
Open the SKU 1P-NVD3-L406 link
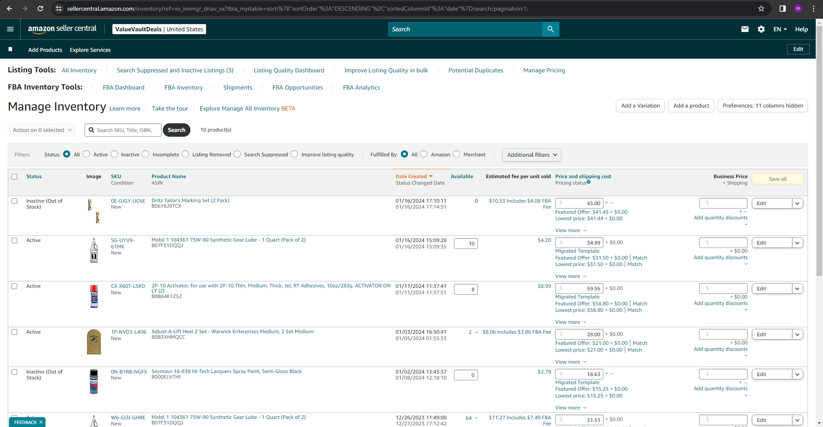point(129,332)
